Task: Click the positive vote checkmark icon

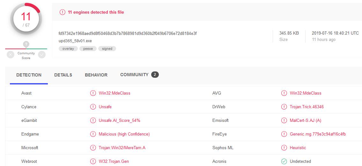Action: 42,55
